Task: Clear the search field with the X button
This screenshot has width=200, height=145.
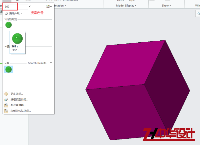Action: click(x=30, y=6)
